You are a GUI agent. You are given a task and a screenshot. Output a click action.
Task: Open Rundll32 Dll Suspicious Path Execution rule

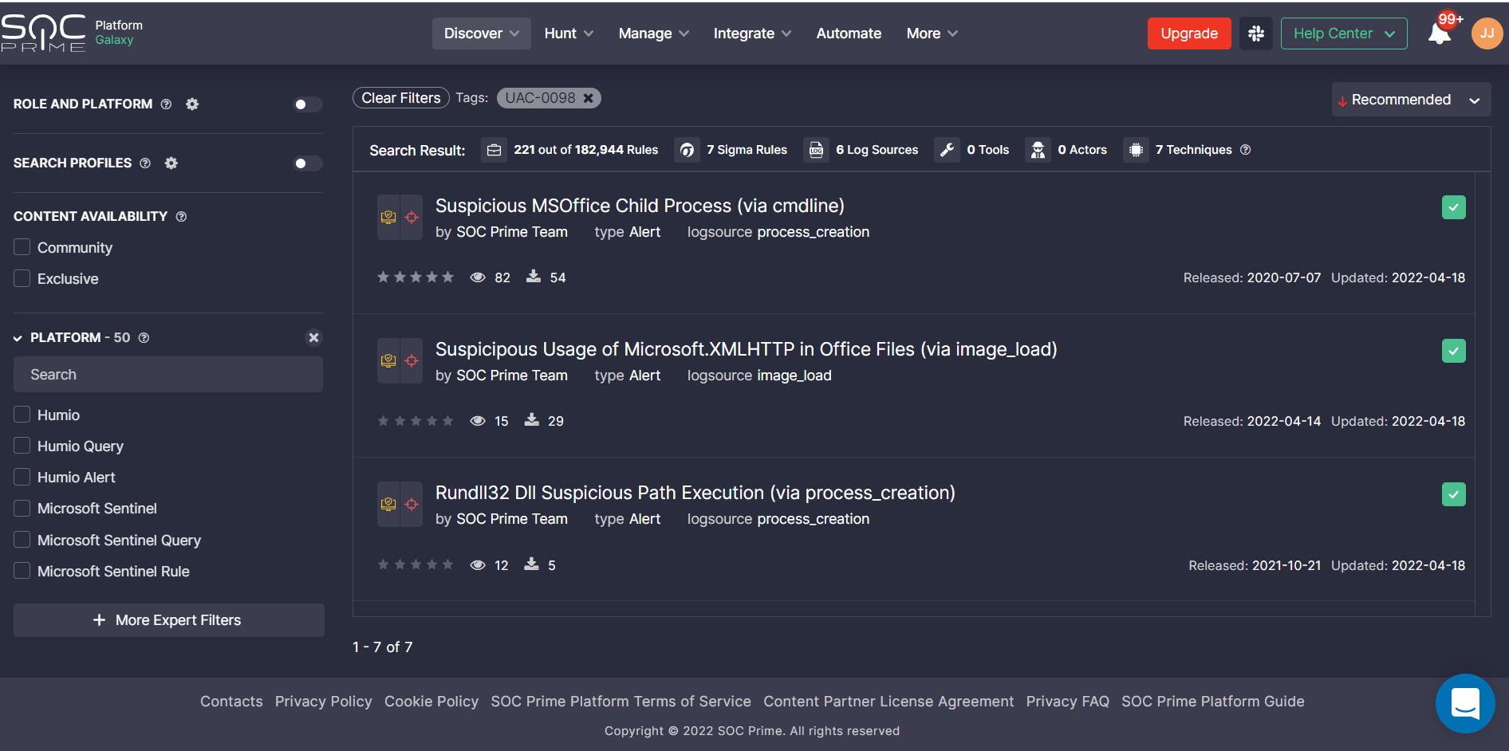tap(695, 493)
